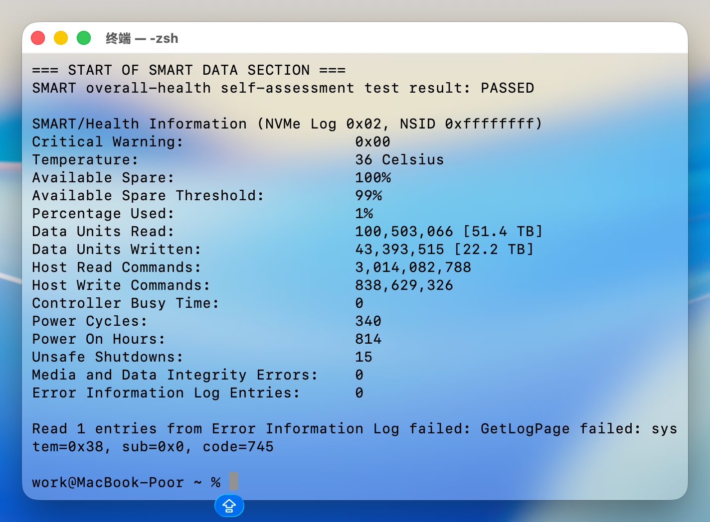This screenshot has height=522, width=710.
Task: Click the gray cursor block at prompt
Action: [x=233, y=481]
